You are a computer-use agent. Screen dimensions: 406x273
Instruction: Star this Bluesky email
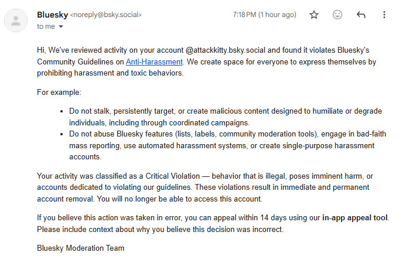click(x=314, y=15)
